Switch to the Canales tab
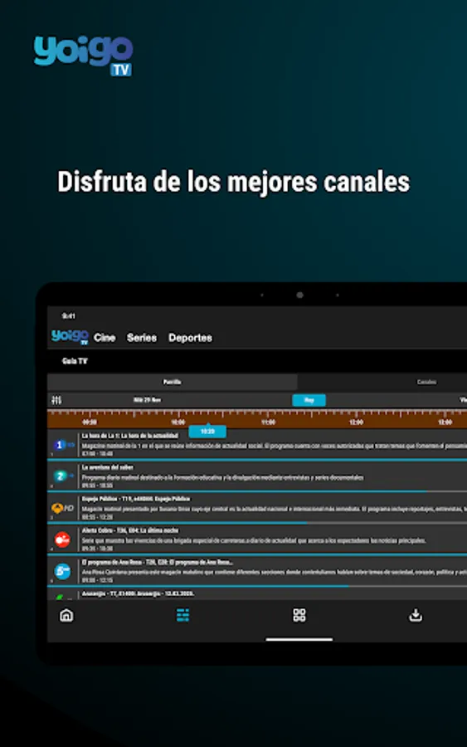The width and height of the screenshot is (467, 747). (x=426, y=382)
